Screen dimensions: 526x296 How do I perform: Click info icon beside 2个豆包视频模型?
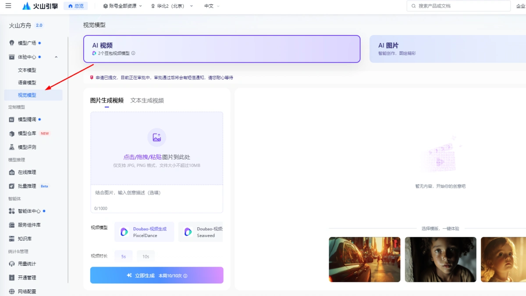click(x=133, y=53)
